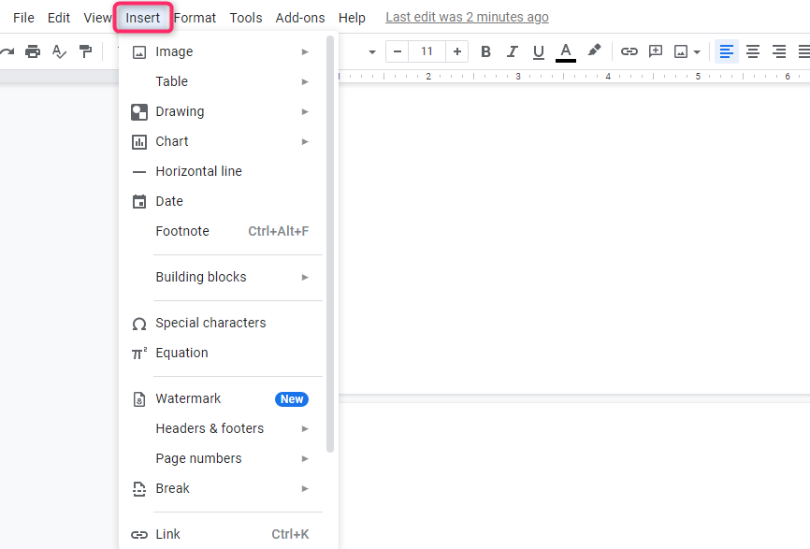Click the omega Special characters icon
The image size is (810, 549).
pos(139,324)
